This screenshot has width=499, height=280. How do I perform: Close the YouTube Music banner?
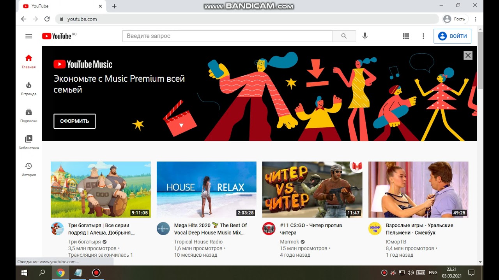pyautogui.click(x=468, y=56)
